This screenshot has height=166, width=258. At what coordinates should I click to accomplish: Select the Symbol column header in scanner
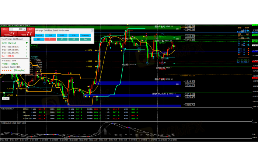coord(39,35)
